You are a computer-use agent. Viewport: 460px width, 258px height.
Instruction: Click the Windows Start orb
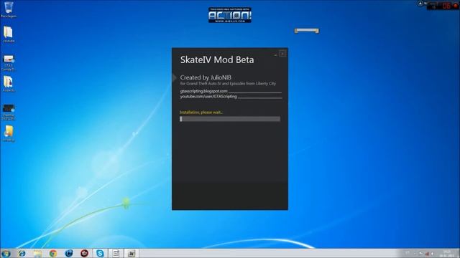tap(6, 253)
